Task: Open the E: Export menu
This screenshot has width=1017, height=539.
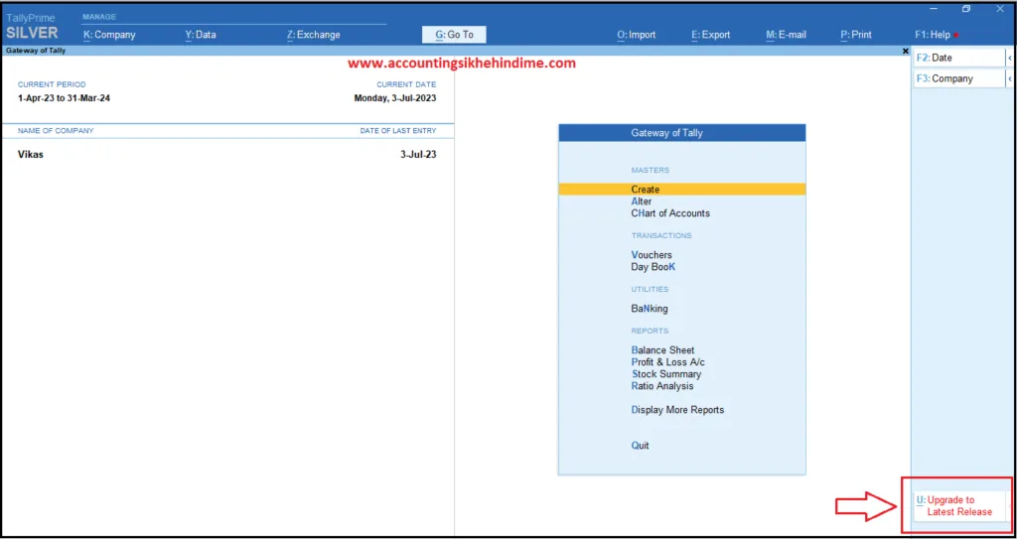Action: [x=711, y=35]
